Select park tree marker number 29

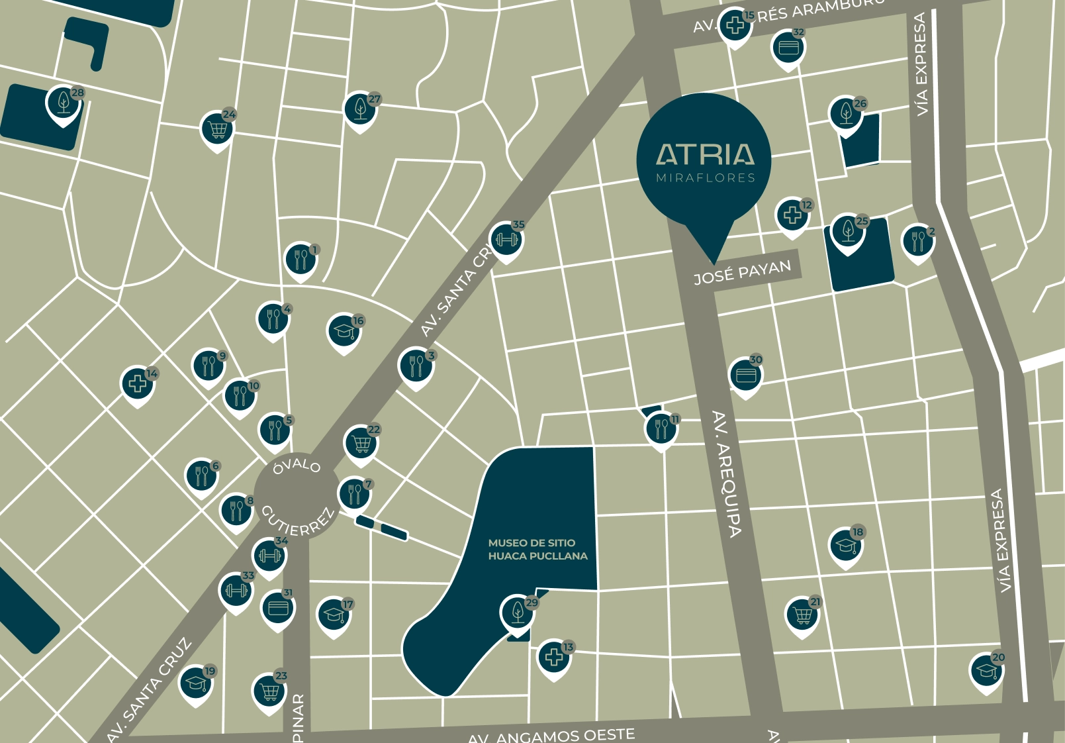point(518,615)
